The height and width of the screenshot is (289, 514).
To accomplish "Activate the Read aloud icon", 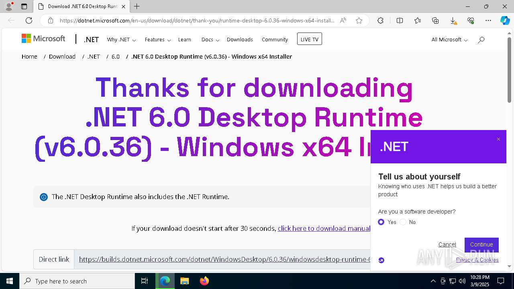I will 343,20.
